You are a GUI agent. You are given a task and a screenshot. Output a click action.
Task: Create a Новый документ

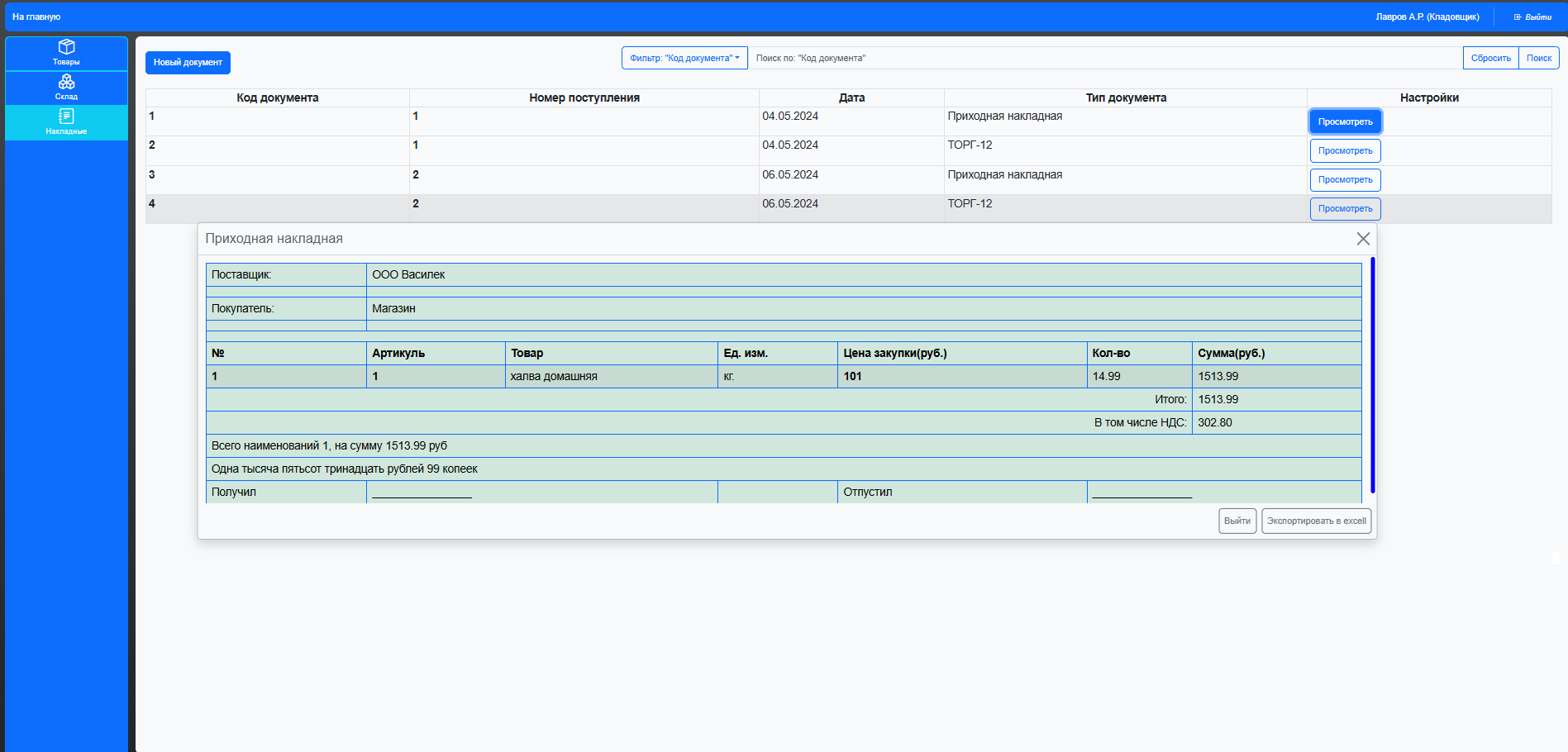(188, 63)
